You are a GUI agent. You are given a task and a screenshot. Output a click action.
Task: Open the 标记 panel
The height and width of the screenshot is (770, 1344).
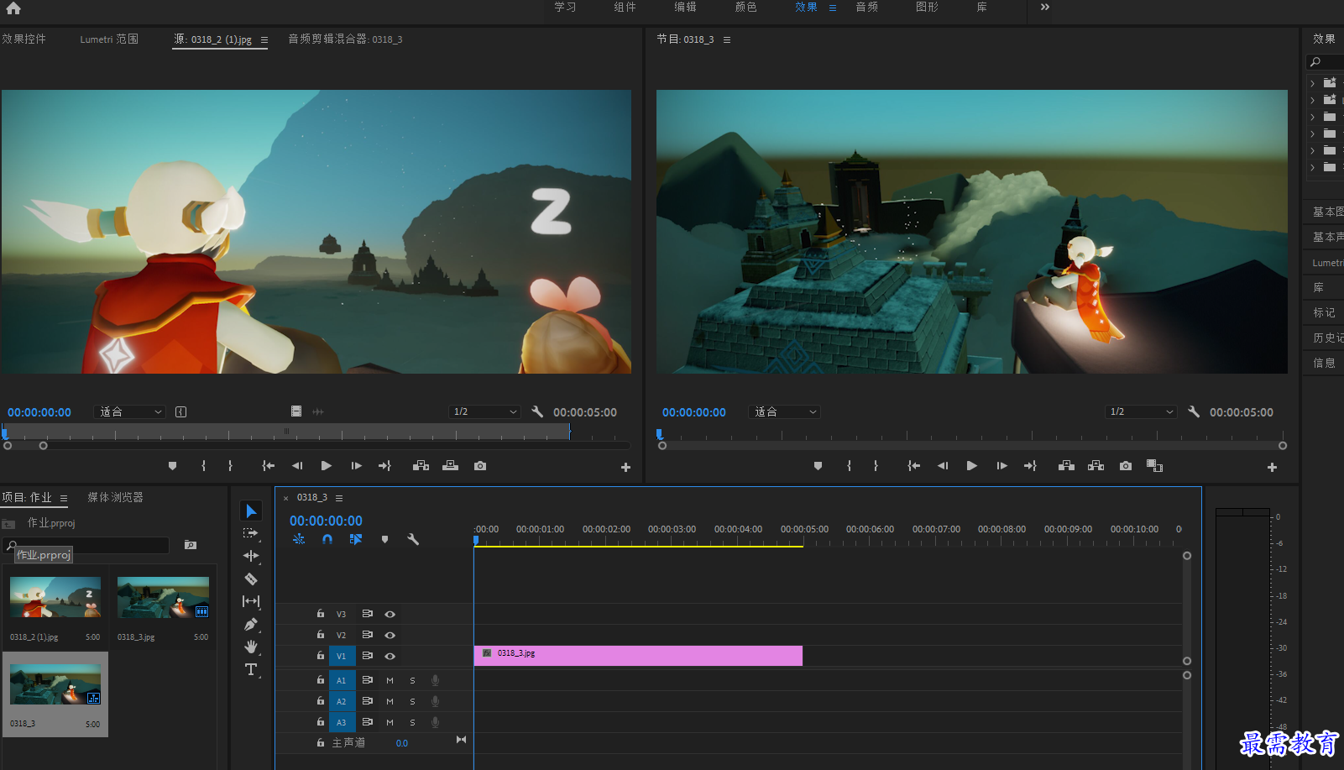1324,312
